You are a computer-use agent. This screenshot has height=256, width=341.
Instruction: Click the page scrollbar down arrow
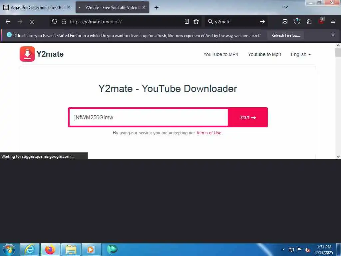pyautogui.click(x=338, y=156)
